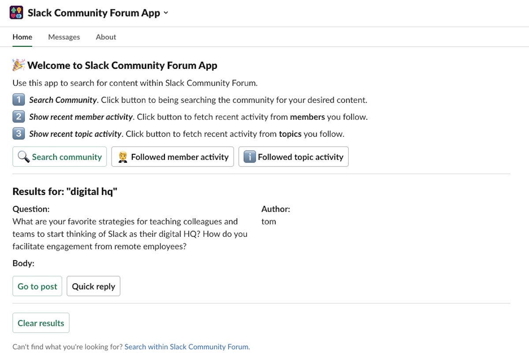The height and width of the screenshot is (355, 529).
Task: Click the Quick reply button
Action: [x=93, y=286]
